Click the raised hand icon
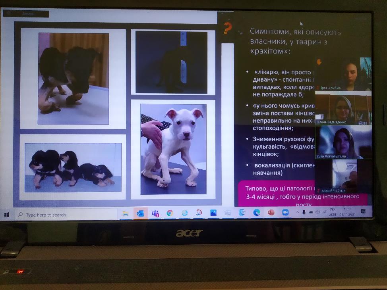387x290 pixels. coord(319,61)
